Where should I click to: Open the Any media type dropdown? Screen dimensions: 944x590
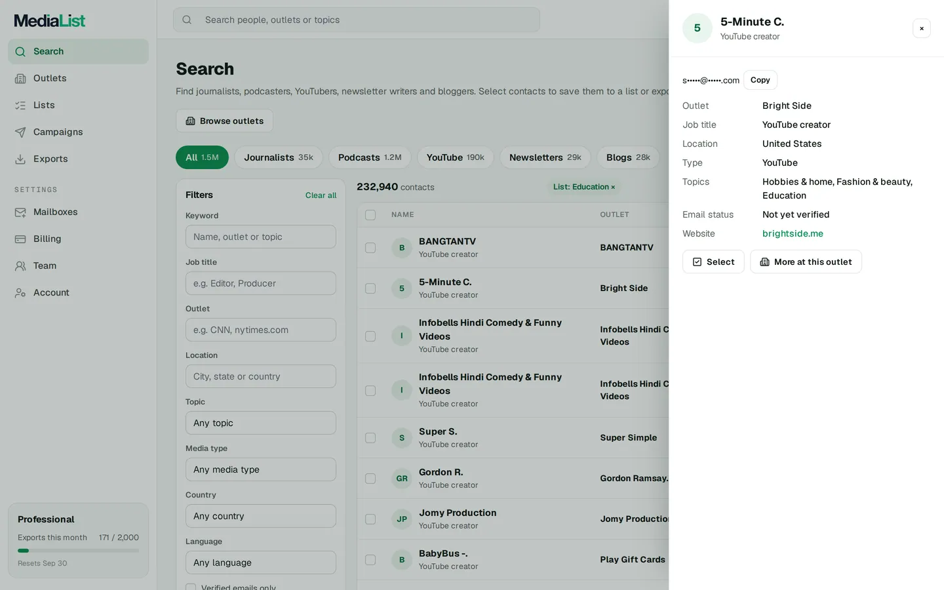click(x=261, y=469)
